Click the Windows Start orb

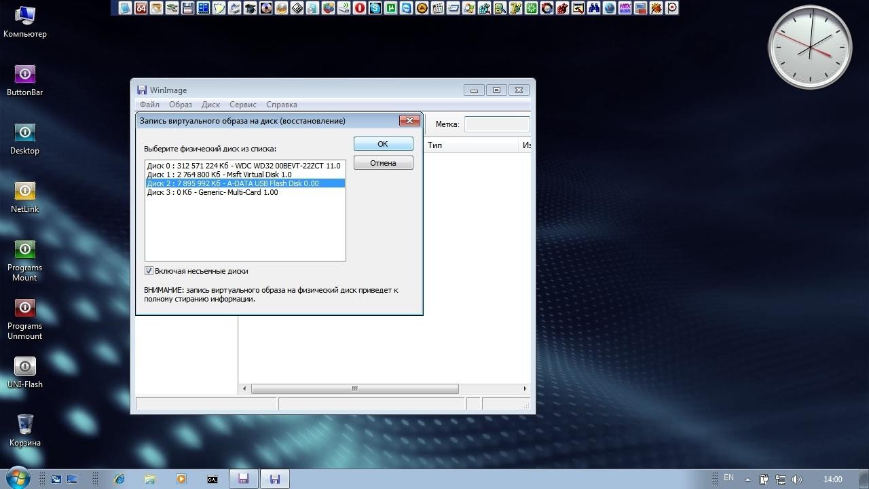[18, 478]
